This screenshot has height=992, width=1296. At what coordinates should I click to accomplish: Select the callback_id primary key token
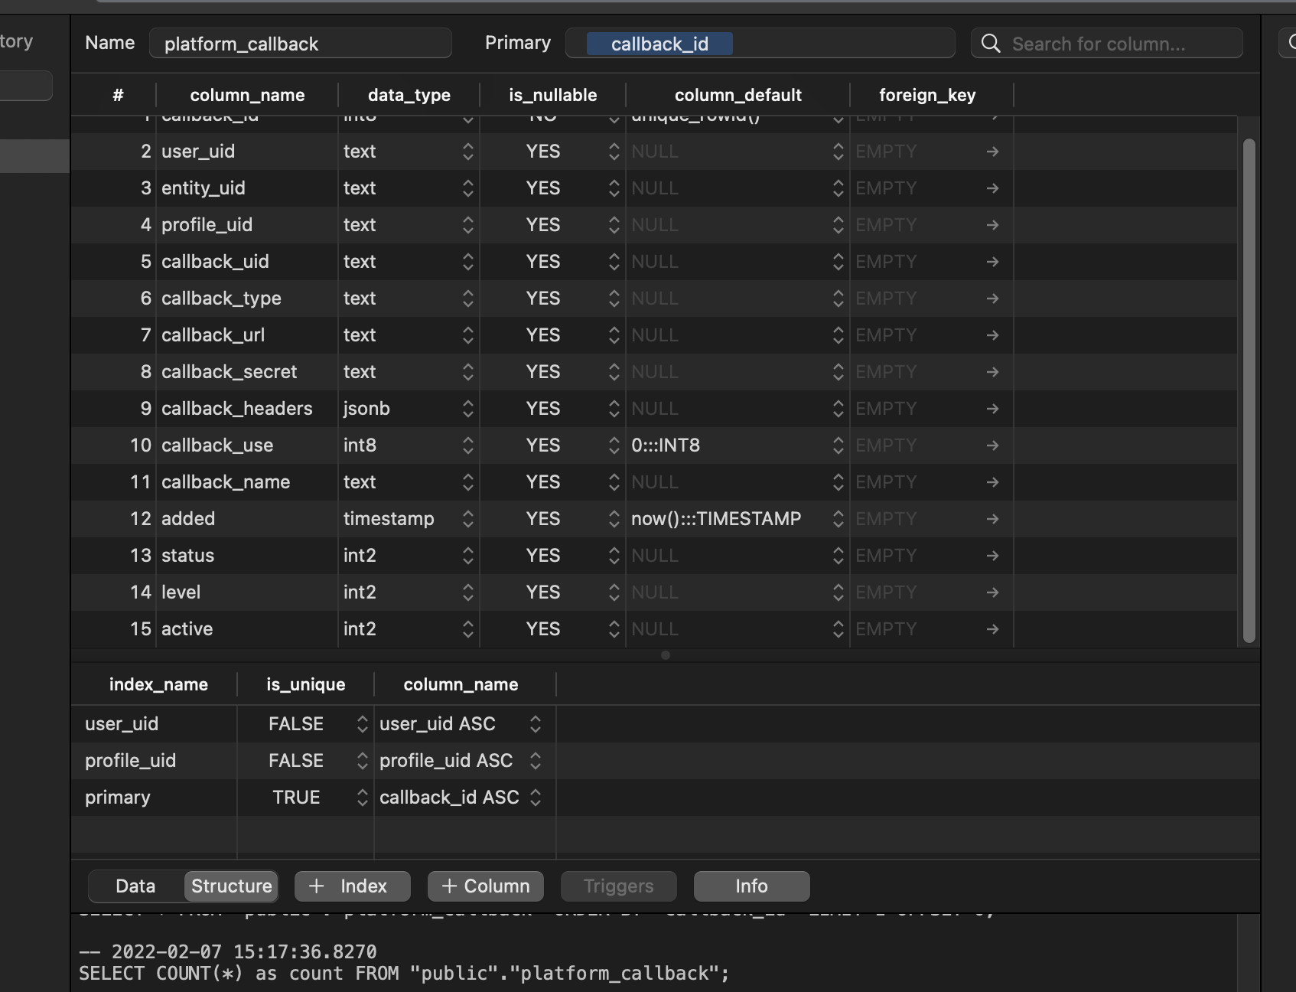click(x=659, y=44)
